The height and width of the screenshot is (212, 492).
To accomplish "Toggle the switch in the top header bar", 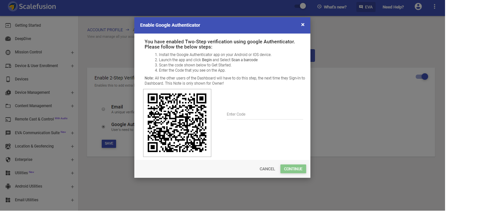I will point(300,6).
